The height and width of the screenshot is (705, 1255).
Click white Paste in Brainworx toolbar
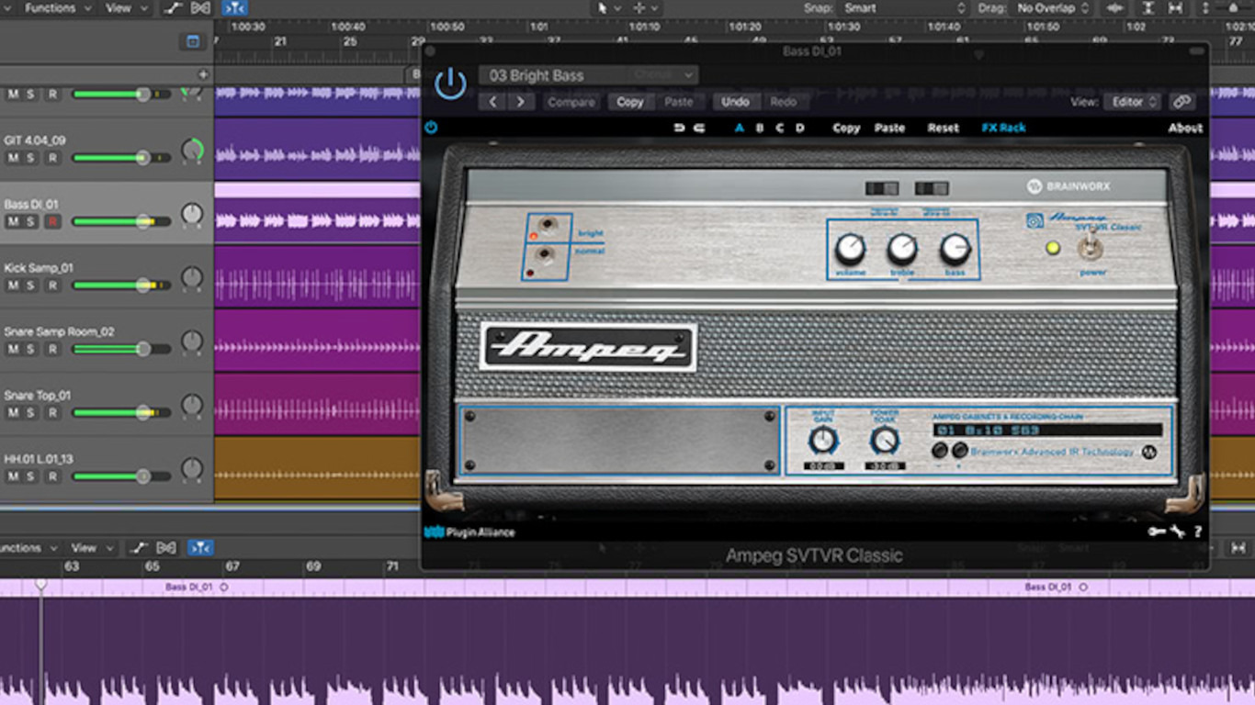click(x=889, y=128)
